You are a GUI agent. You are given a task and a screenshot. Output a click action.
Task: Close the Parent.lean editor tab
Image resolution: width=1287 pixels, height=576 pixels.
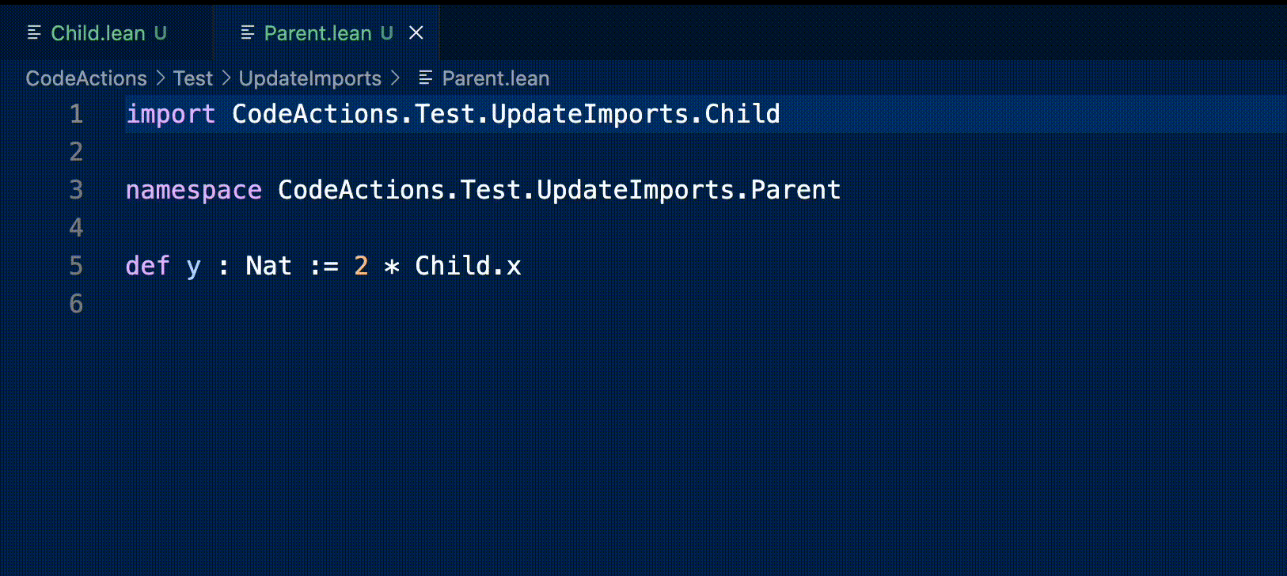coord(416,33)
